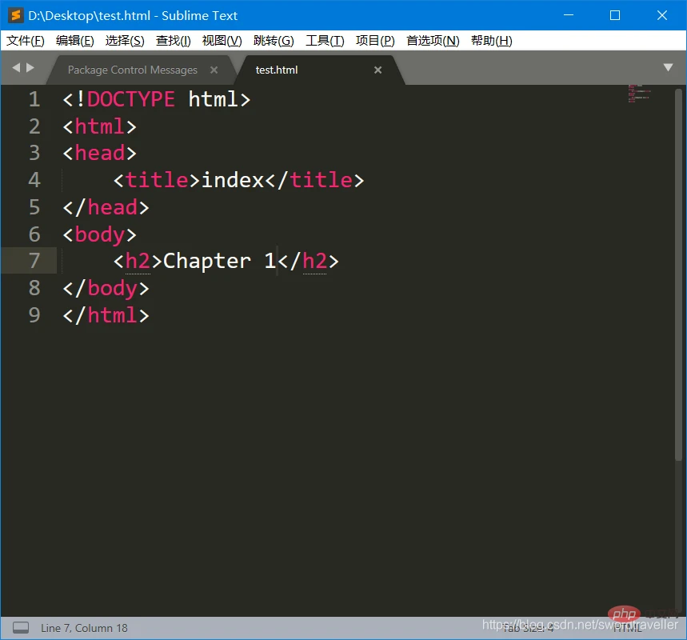Close the Package Control Messages tab
Screen dimensions: 687x640
click(214, 70)
